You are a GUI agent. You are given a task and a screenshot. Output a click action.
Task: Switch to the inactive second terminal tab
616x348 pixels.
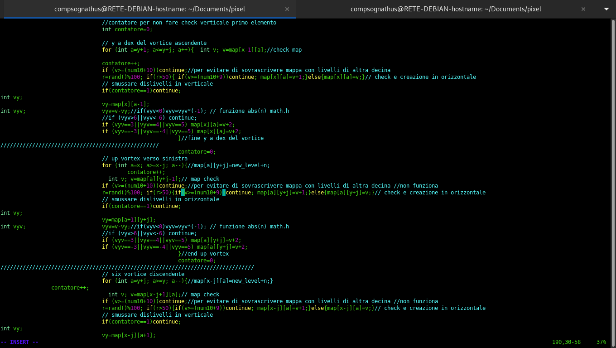pyautogui.click(x=446, y=9)
